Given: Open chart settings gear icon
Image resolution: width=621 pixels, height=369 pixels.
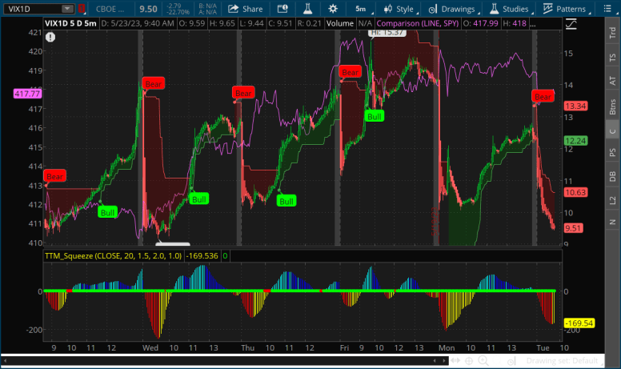Looking at the screenshot, I should pyautogui.click(x=333, y=8).
